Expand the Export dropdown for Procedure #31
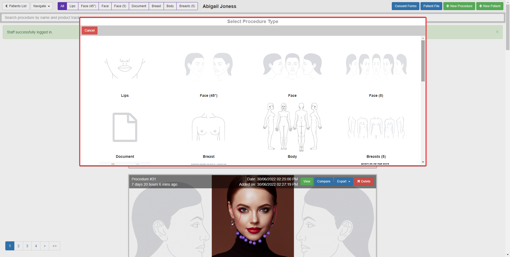 343,181
